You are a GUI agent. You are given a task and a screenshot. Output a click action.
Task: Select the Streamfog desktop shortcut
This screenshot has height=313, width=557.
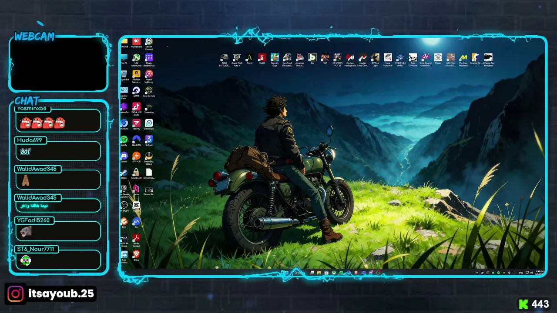(x=149, y=108)
